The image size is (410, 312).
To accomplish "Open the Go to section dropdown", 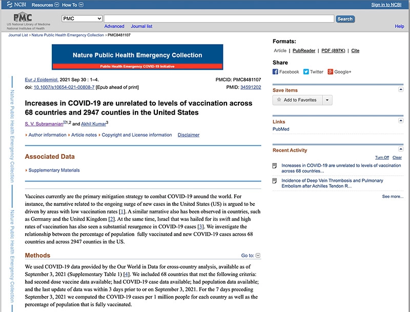I will pyautogui.click(x=258, y=255).
